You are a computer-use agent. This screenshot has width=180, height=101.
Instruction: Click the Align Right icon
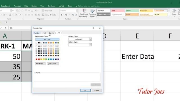(32, 15)
